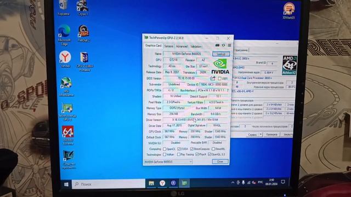Viewport: 351px width, 197px height.
Task: Open the AIDA64 Extreme desktop shortcut
Action: point(68,135)
